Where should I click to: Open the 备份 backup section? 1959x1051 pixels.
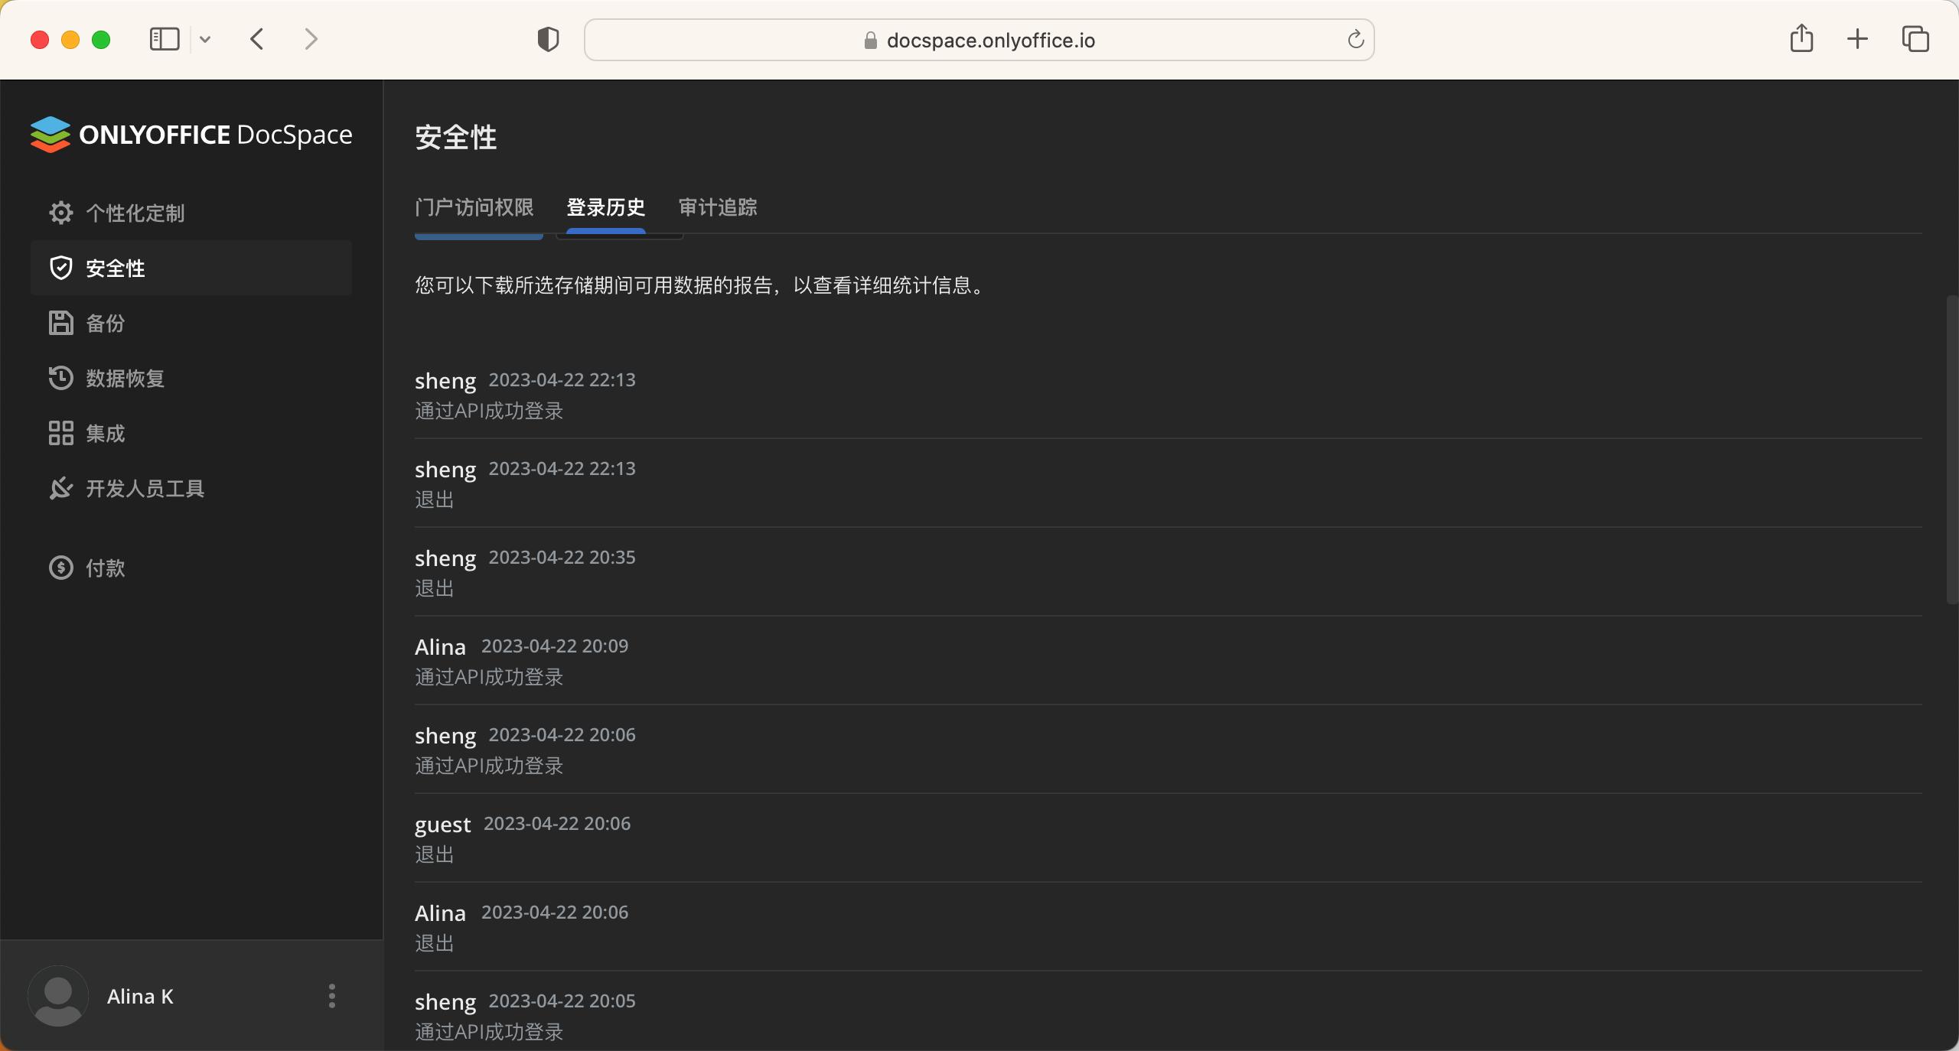click(x=104, y=323)
